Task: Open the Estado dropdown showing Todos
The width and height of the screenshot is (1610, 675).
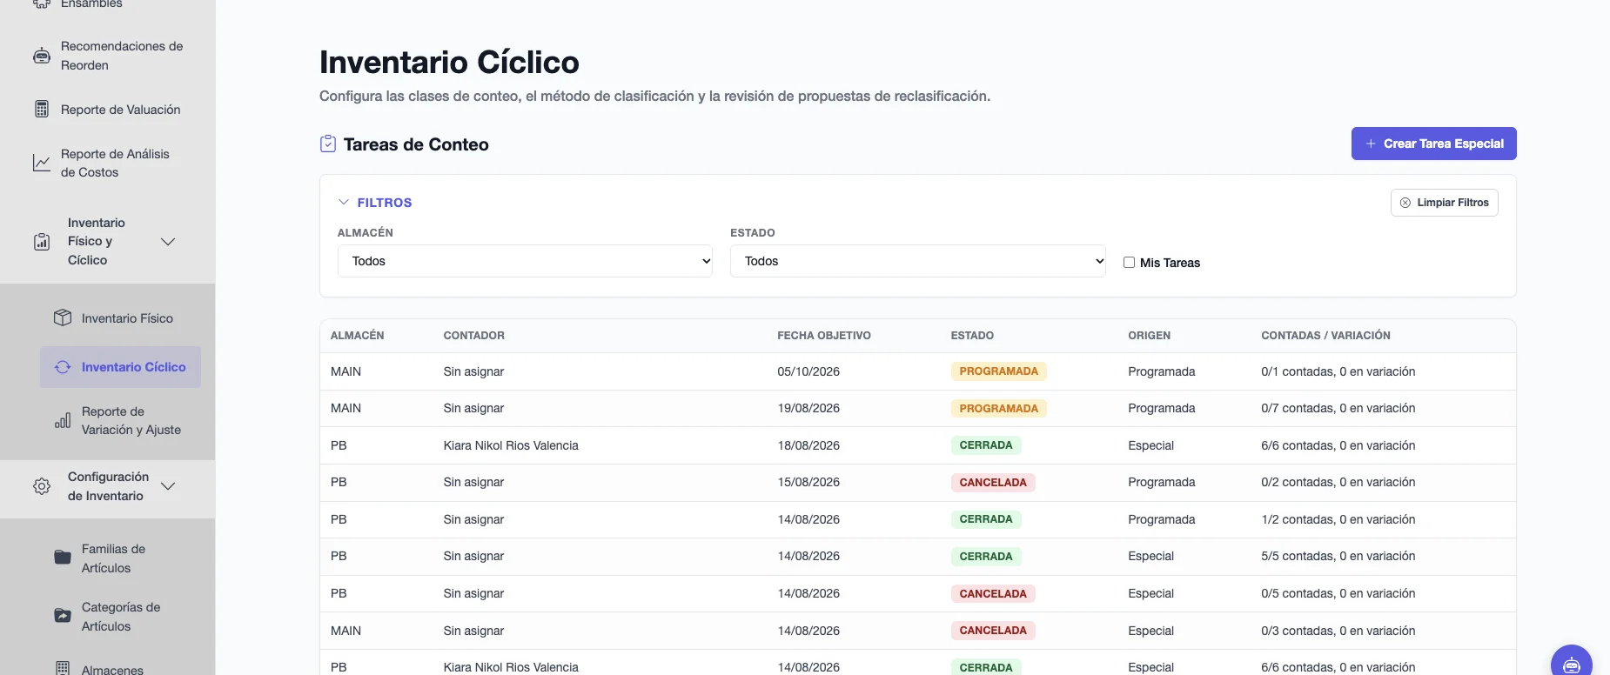Action: tap(918, 261)
